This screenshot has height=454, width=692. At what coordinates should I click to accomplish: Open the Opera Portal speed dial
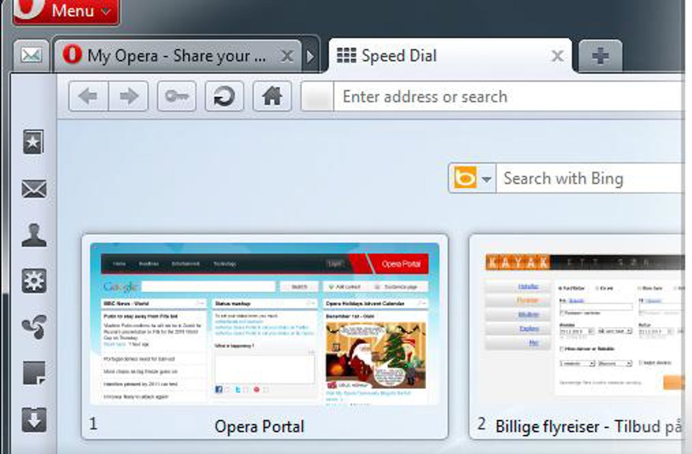pyautogui.click(x=265, y=324)
